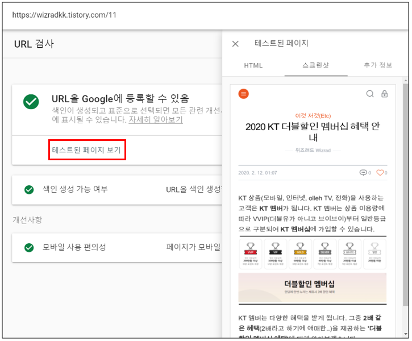412x341 pixels.
Task: Click the green checkmark next to 색인 생성 가능 여부
Action: pos(29,189)
